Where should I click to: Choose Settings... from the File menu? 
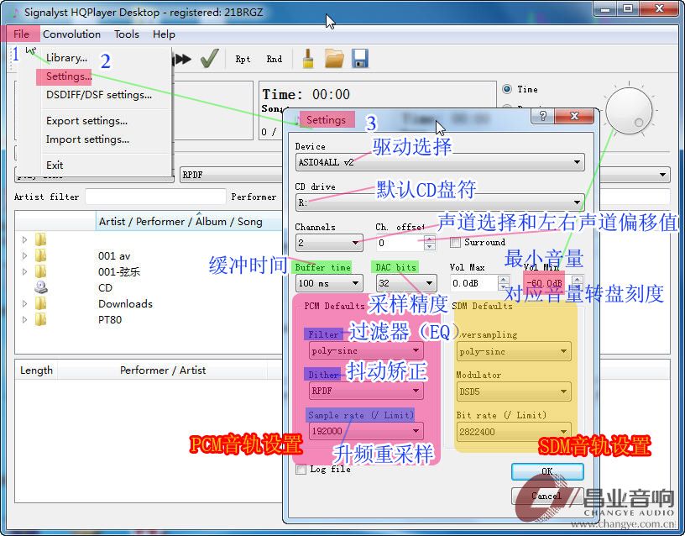(69, 76)
